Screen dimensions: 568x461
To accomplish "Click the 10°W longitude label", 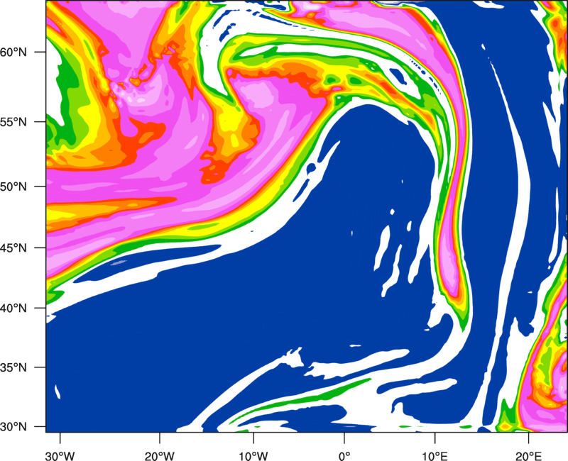I will click(x=253, y=456).
